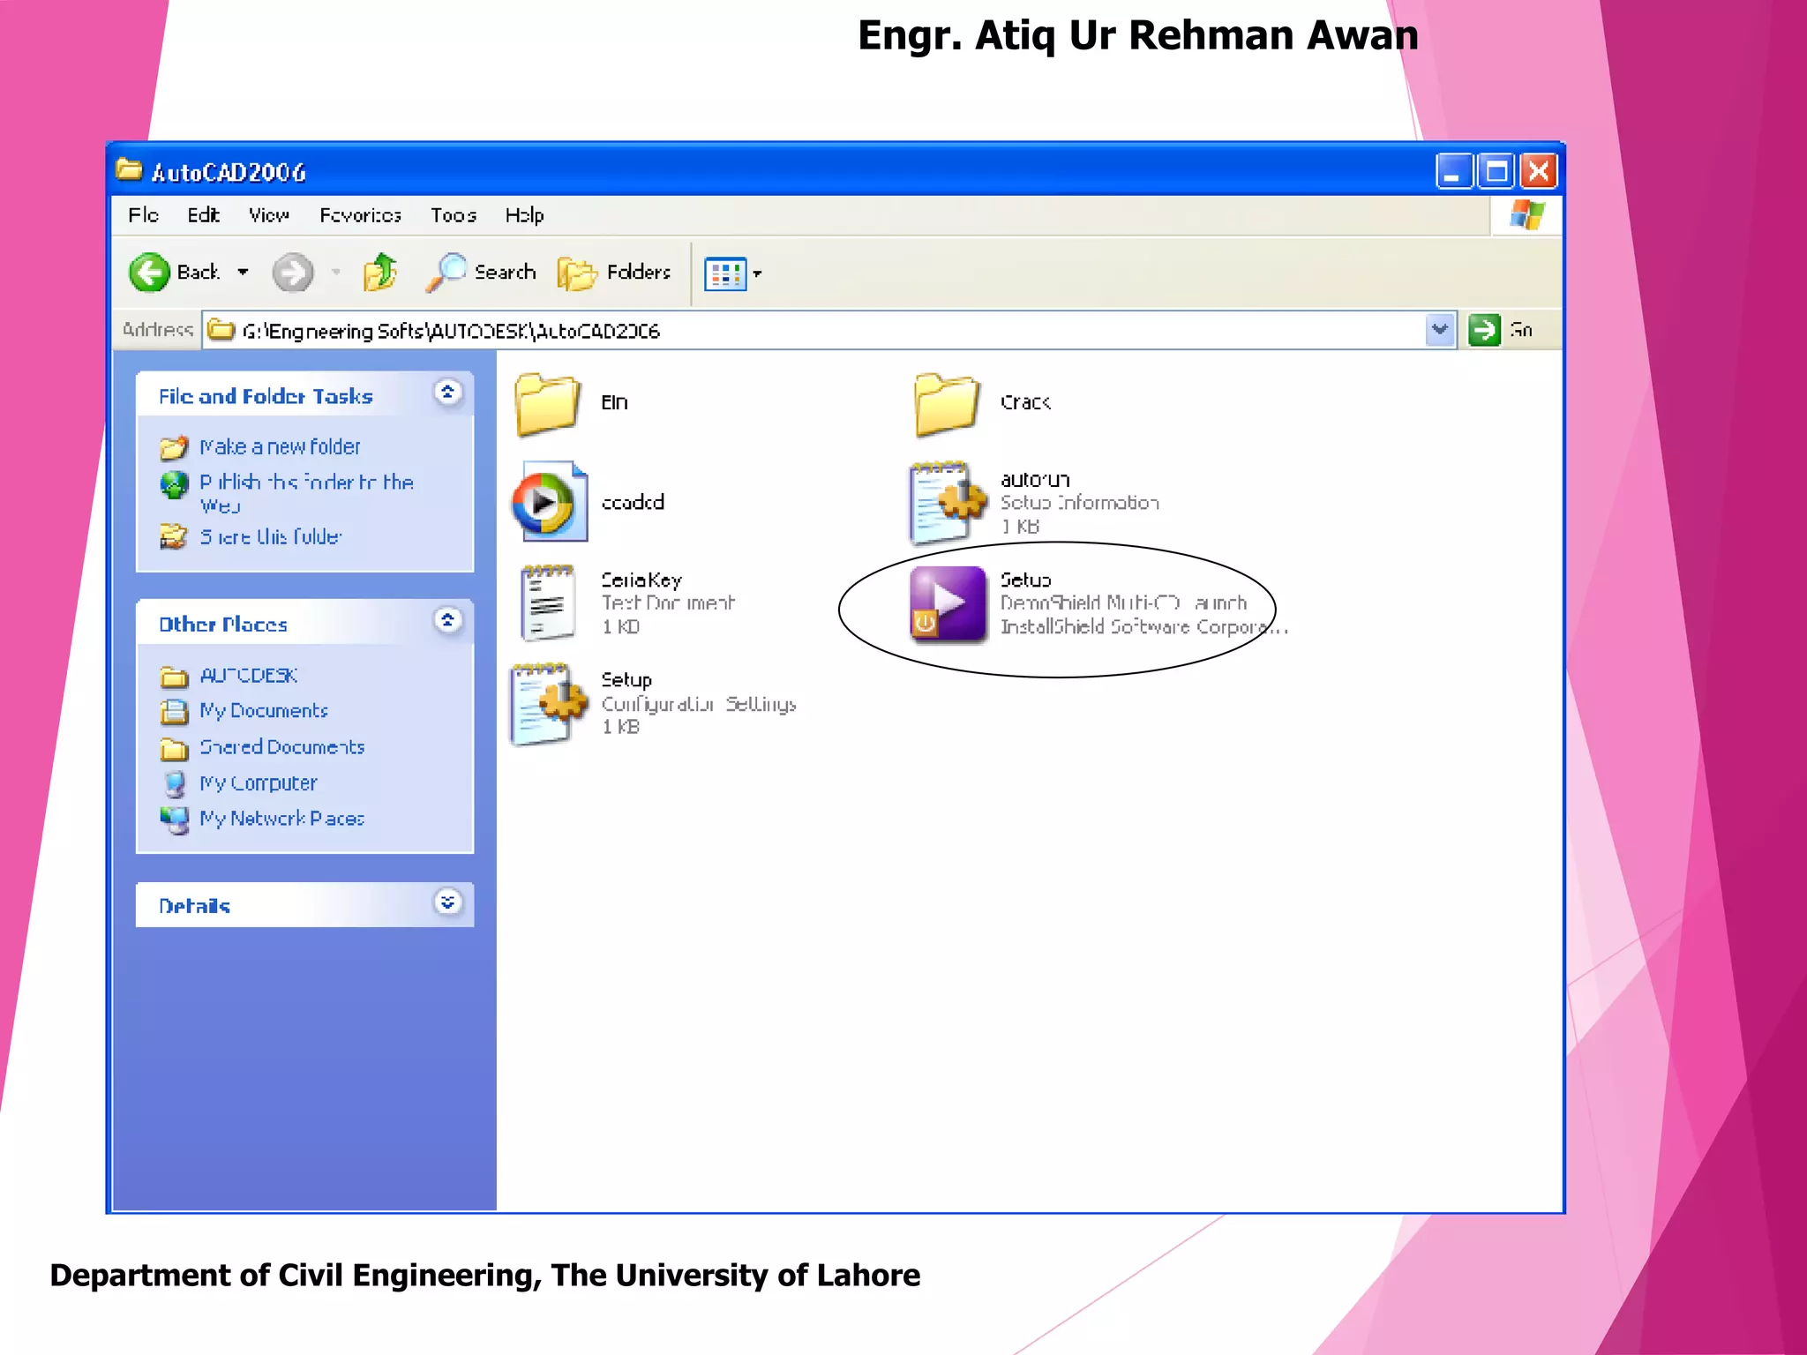Collapse the Other Places panel
Viewport: 1807px width, 1355px height.
tap(448, 621)
